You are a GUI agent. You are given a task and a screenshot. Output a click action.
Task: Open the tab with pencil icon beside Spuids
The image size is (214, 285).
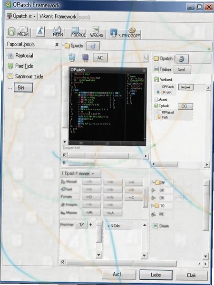(x=93, y=46)
